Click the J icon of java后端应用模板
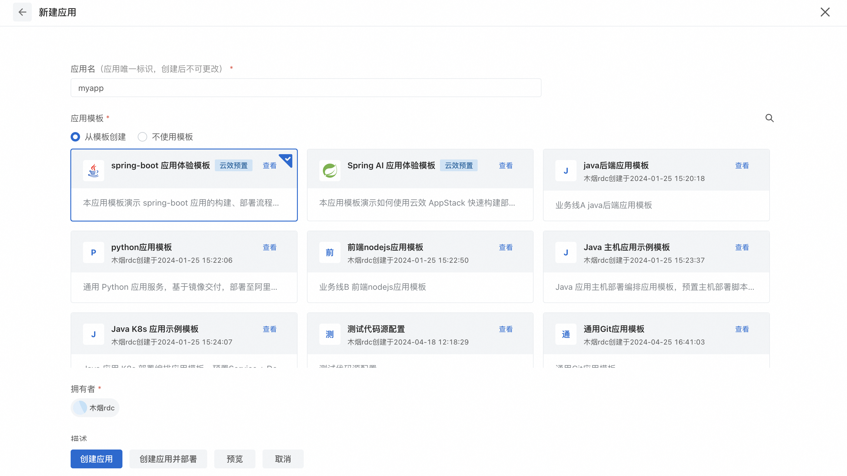This screenshot has width=847, height=476. pos(566,170)
